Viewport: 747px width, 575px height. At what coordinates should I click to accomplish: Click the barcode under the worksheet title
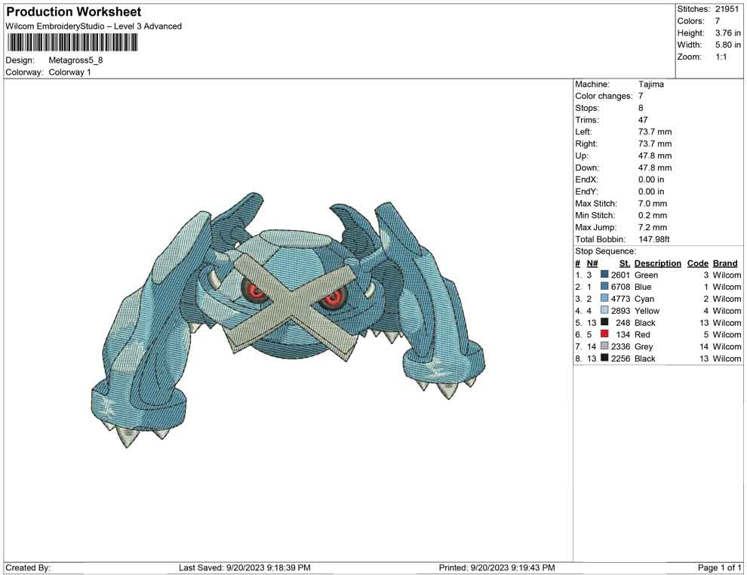[x=72, y=43]
